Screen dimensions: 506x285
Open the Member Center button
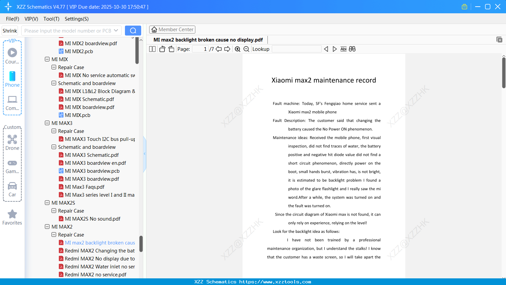[x=172, y=30]
